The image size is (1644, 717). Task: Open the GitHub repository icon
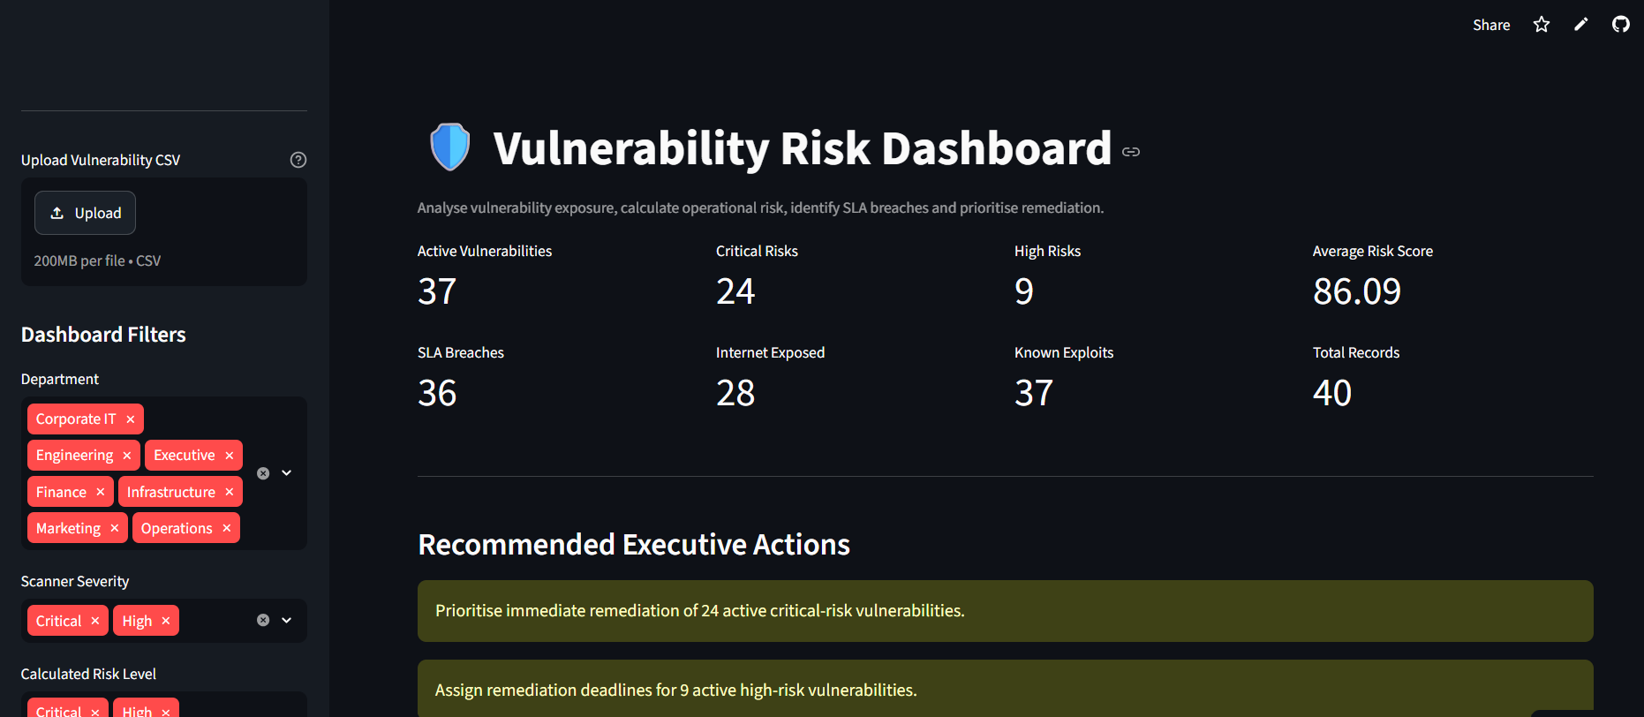(1621, 25)
